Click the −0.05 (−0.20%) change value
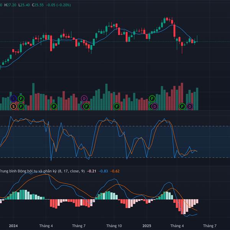 58,5
